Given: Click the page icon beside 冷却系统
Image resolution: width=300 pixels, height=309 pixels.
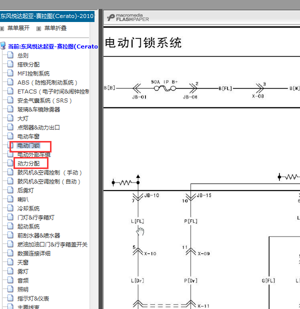Looking at the screenshot, I should pos(10,208).
